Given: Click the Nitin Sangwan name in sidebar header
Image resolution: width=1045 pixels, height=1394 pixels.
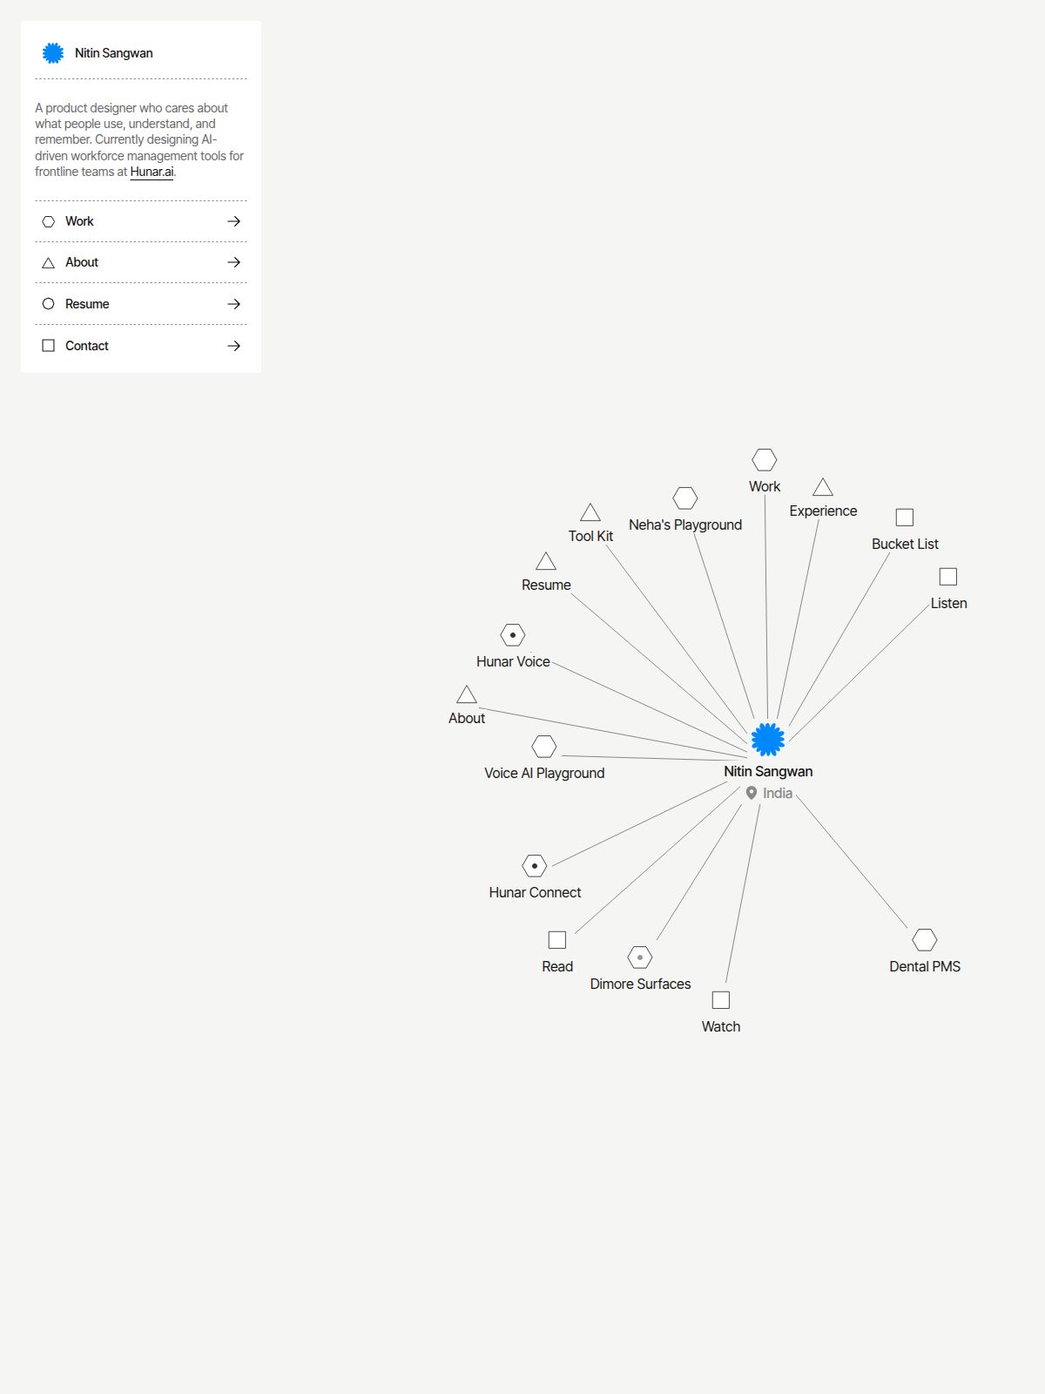Looking at the screenshot, I should coord(114,53).
